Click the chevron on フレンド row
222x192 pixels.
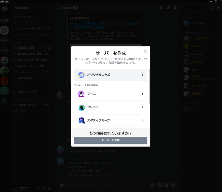click(x=142, y=107)
